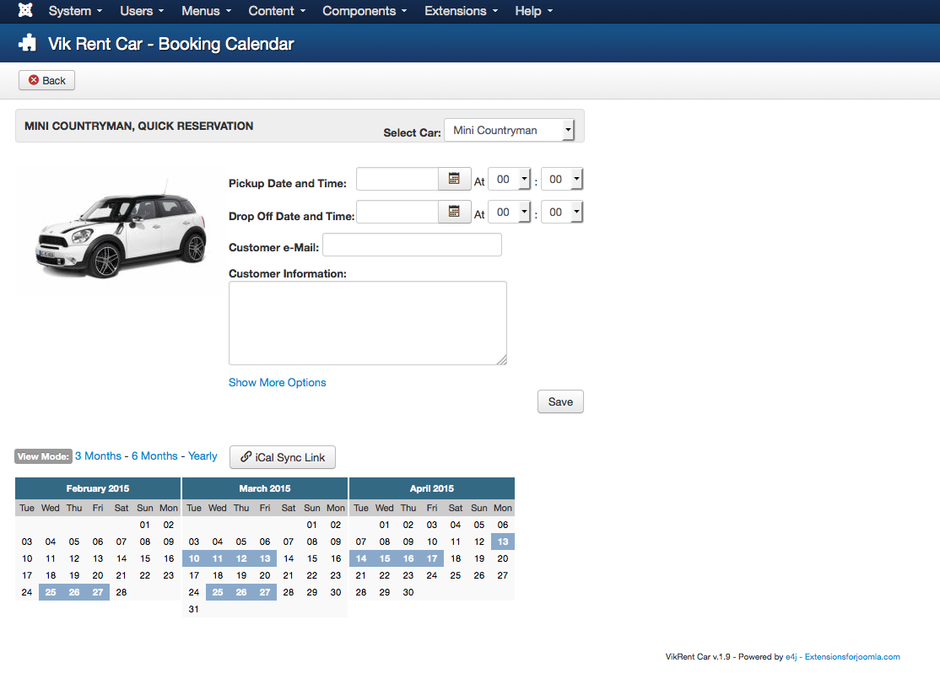Select booked day 14 in April 2015
This screenshot has width=940, height=679.
coord(361,558)
